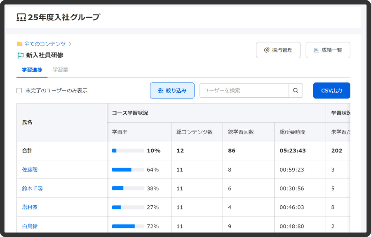Open 成績一覧 button
Viewport: 371px width, 237px height.
(x=328, y=50)
